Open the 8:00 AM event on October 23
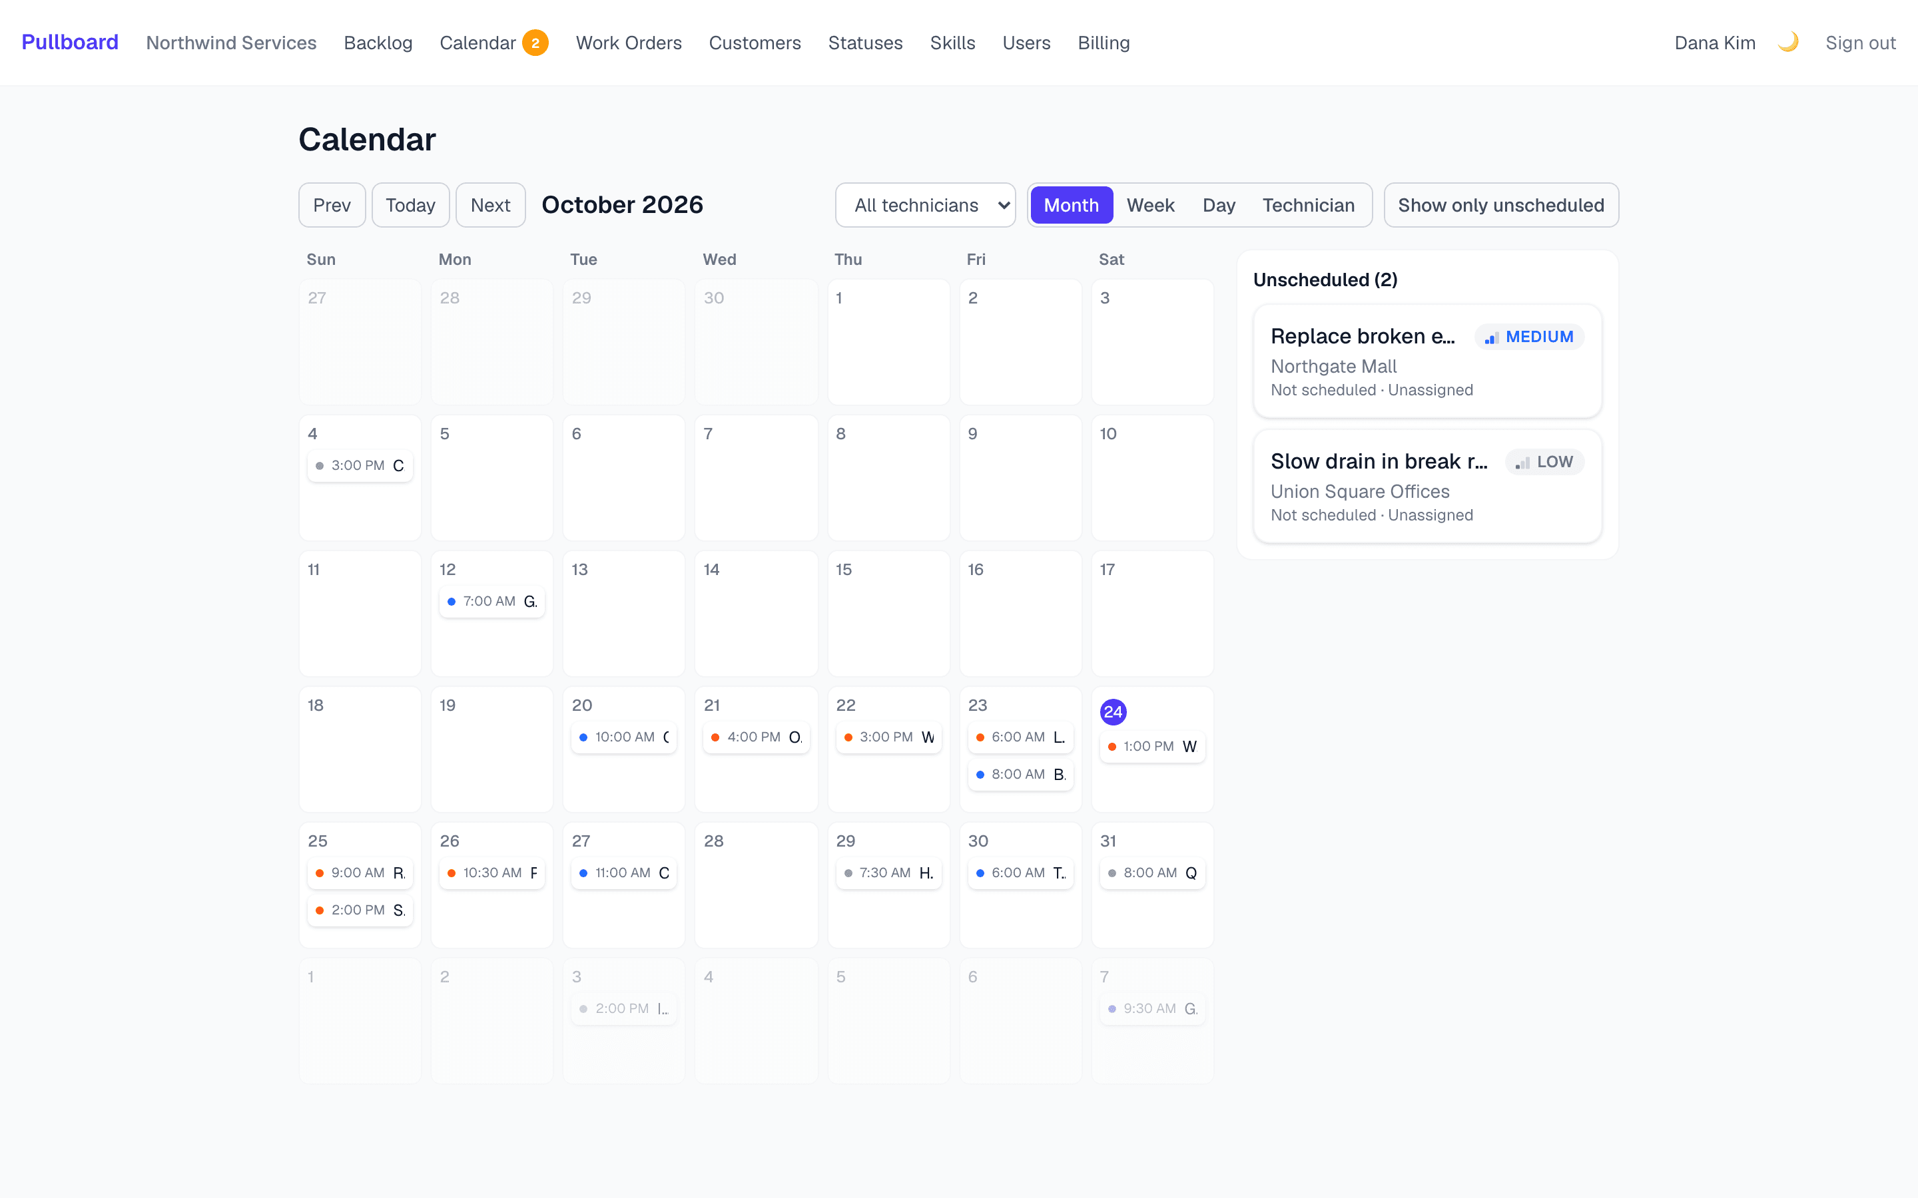This screenshot has width=1918, height=1198. [x=1021, y=774]
